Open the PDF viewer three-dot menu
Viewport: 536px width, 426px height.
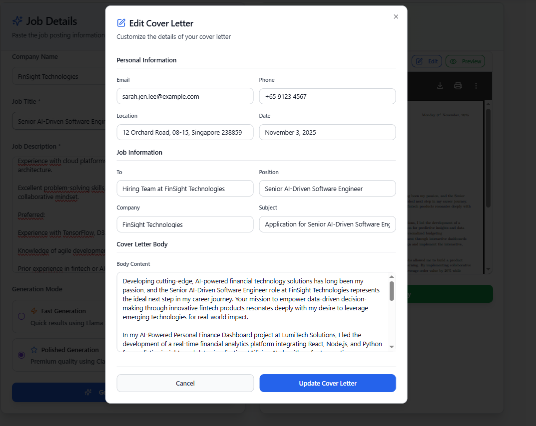[476, 86]
